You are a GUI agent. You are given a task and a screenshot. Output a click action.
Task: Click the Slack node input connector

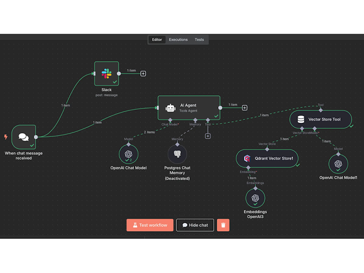[x=94, y=74]
